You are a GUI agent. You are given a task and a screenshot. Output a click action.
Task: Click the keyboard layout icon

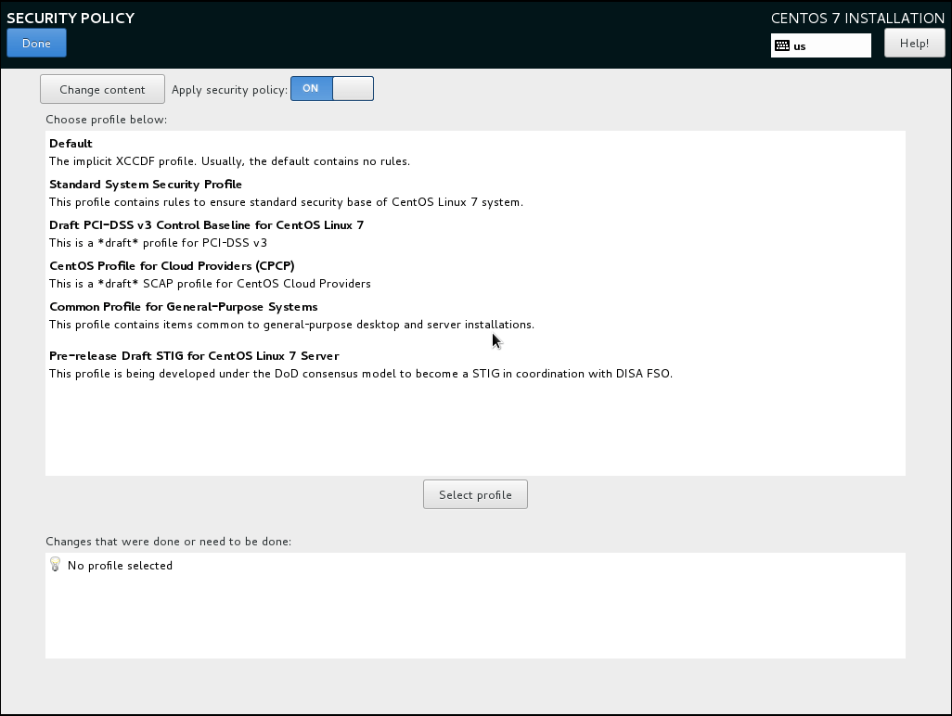[782, 45]
